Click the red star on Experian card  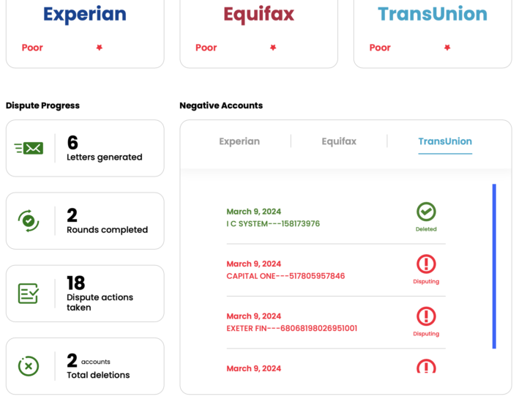(x=100, y=48)
